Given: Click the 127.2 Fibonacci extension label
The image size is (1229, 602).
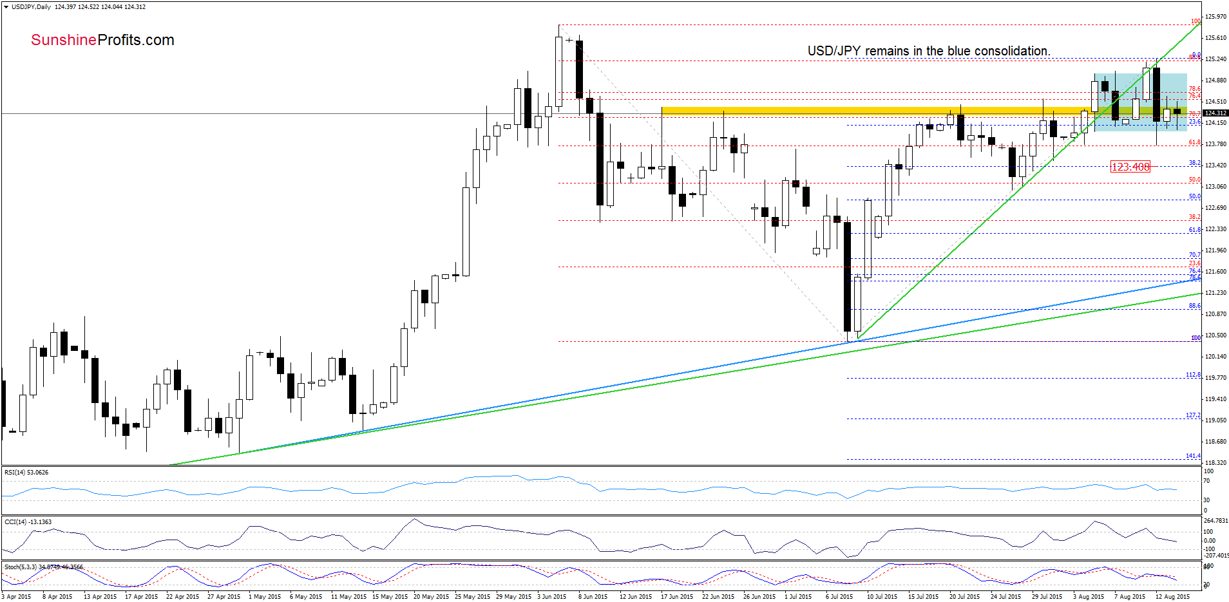Looking at the screenshot, I should click(1194, 415).
